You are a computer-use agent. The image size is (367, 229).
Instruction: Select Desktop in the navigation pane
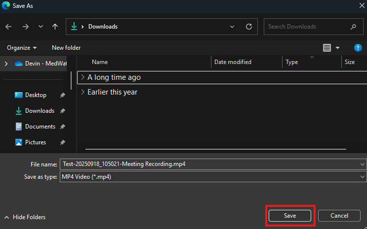coord(36,95)
